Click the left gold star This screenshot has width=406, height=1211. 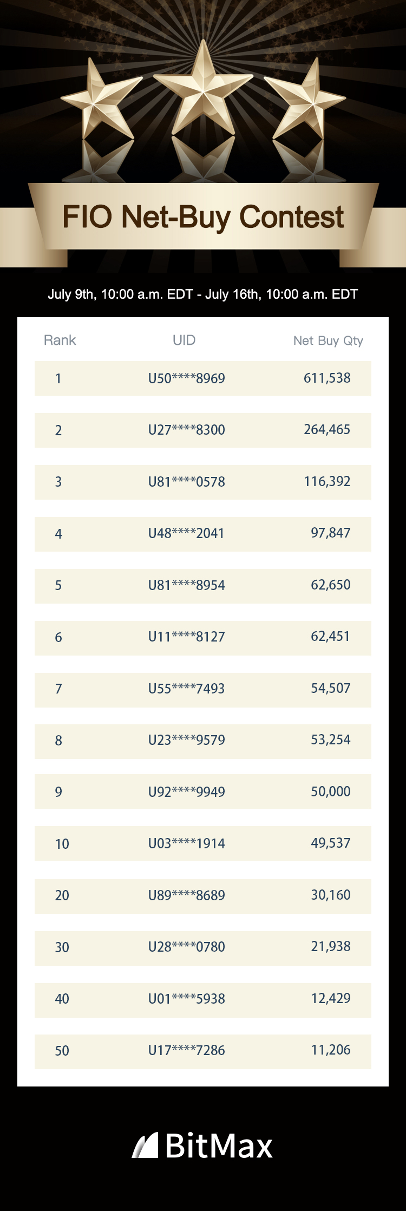click(x=101, y=99)
